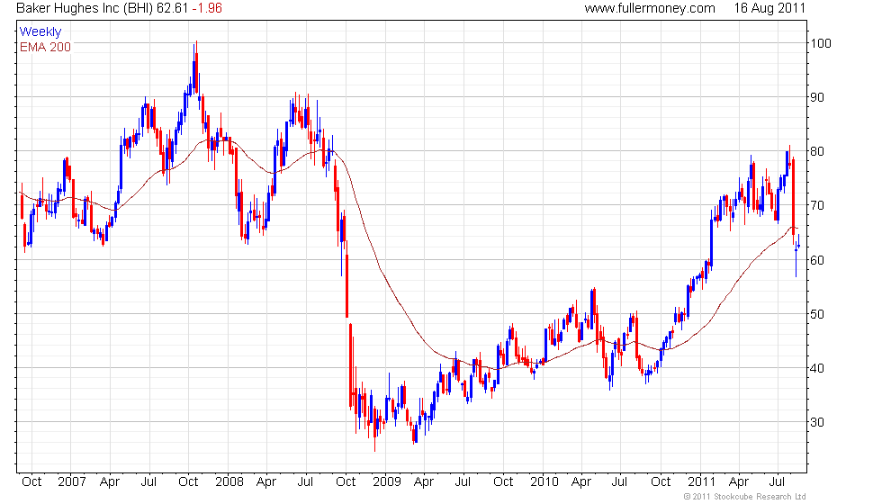
Task: Click the last price value 62.61
Action: [172, 8]
